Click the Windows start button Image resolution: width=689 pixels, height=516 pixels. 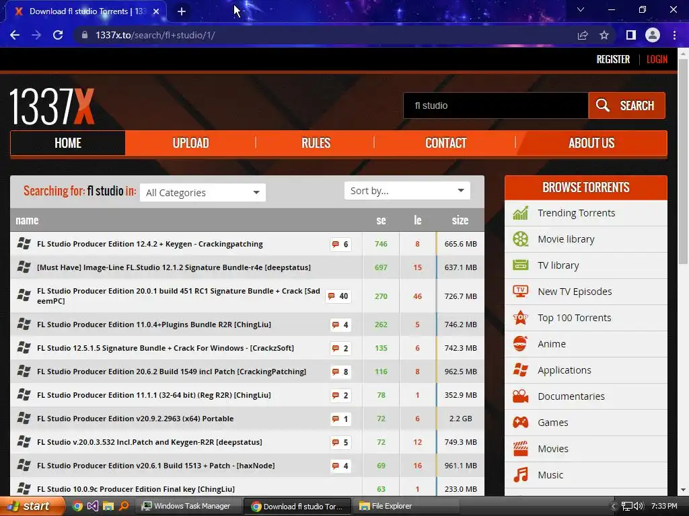pyautogui.click(x=32, y=506)
